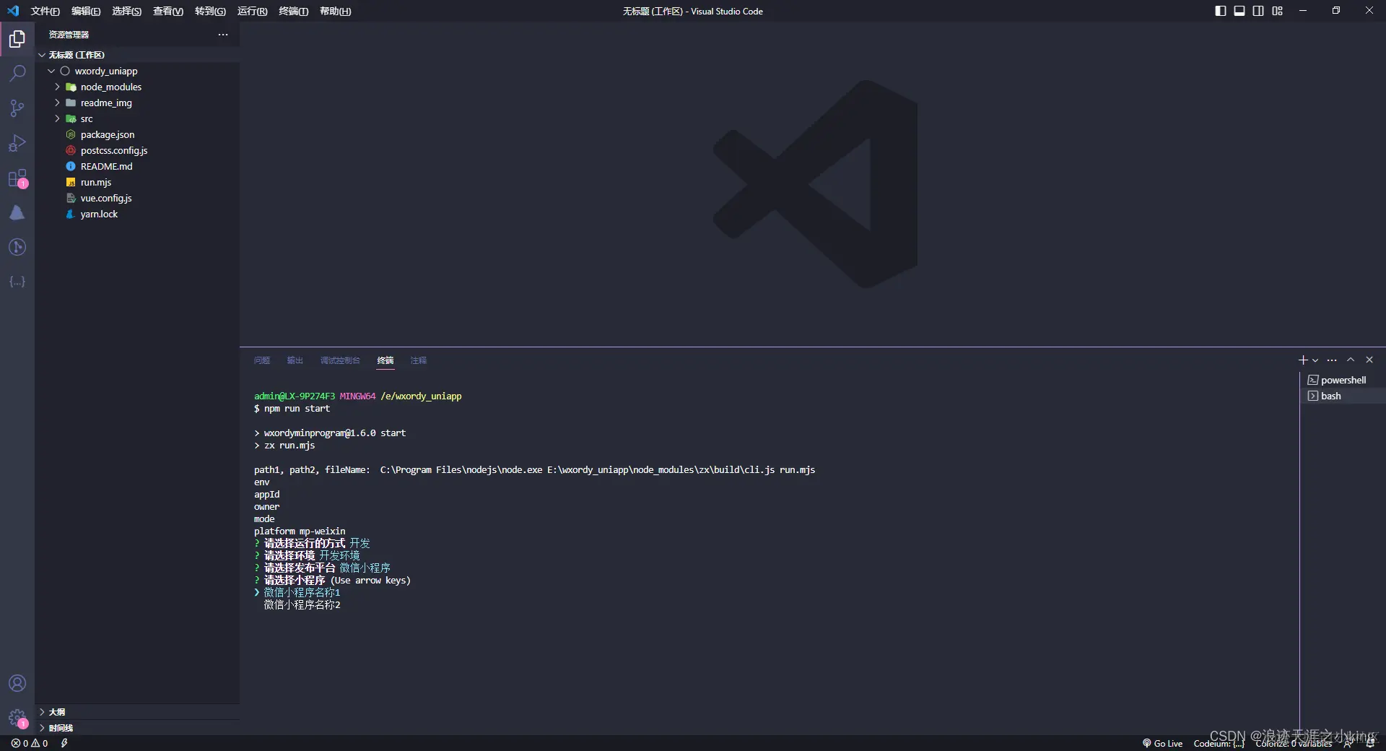Open postcss.config.js file

pos(137,150)
